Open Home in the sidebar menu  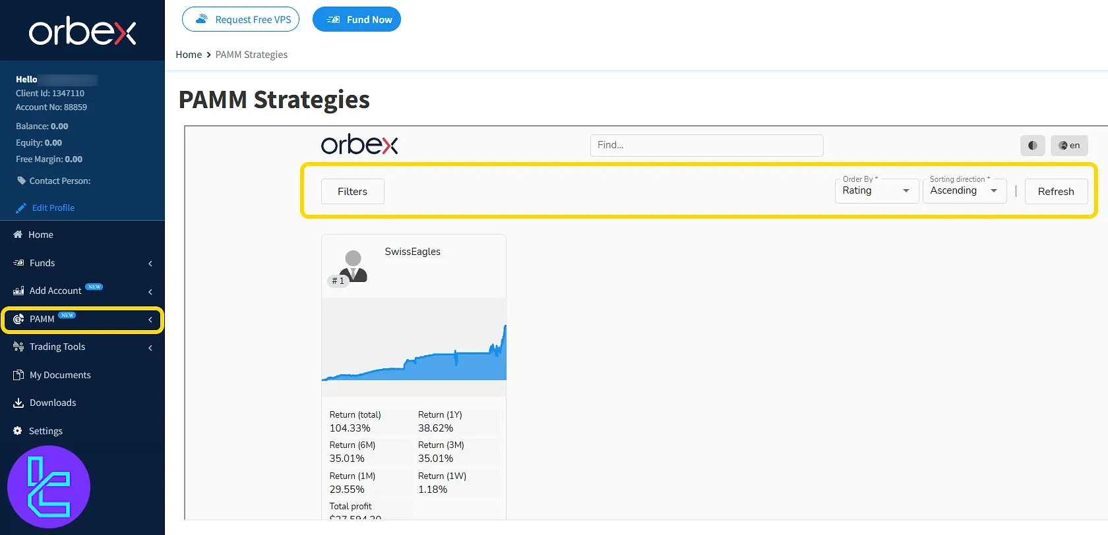pyautogui.click(x=82, y=235)
